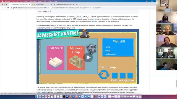The width and height of the screenshot is (177, 99).
Task: Open Calendar from the dock
Action: pos(52,97)
